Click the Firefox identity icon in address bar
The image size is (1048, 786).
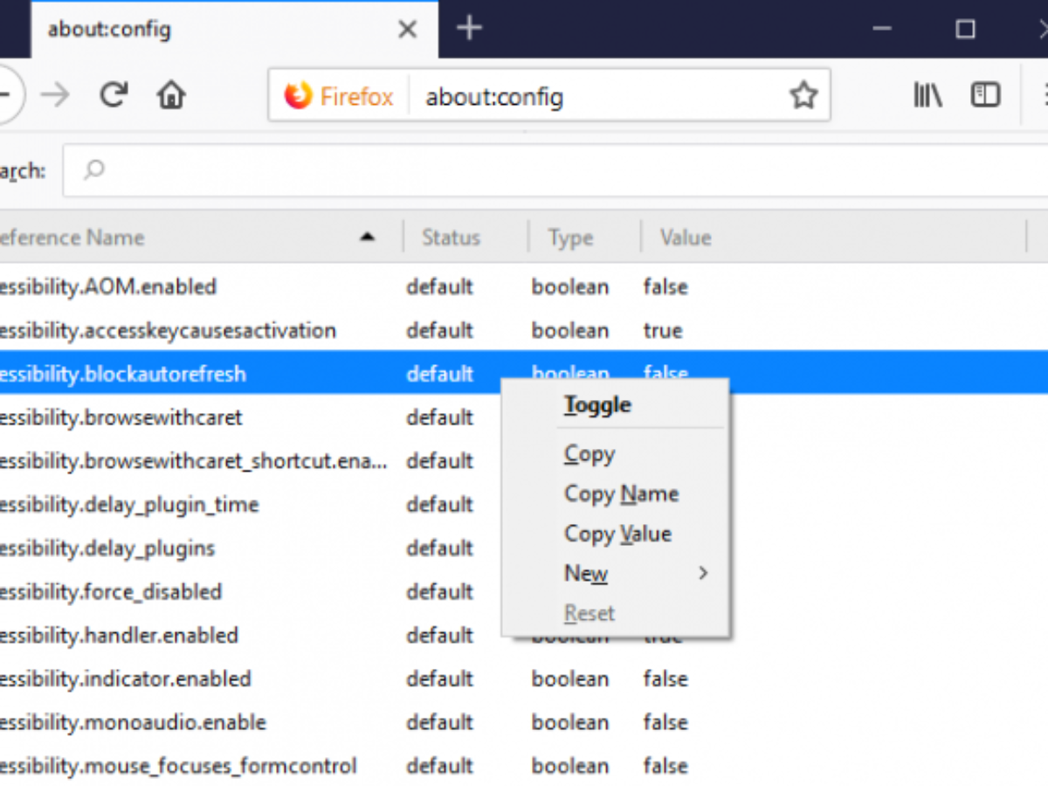point(298,95)
